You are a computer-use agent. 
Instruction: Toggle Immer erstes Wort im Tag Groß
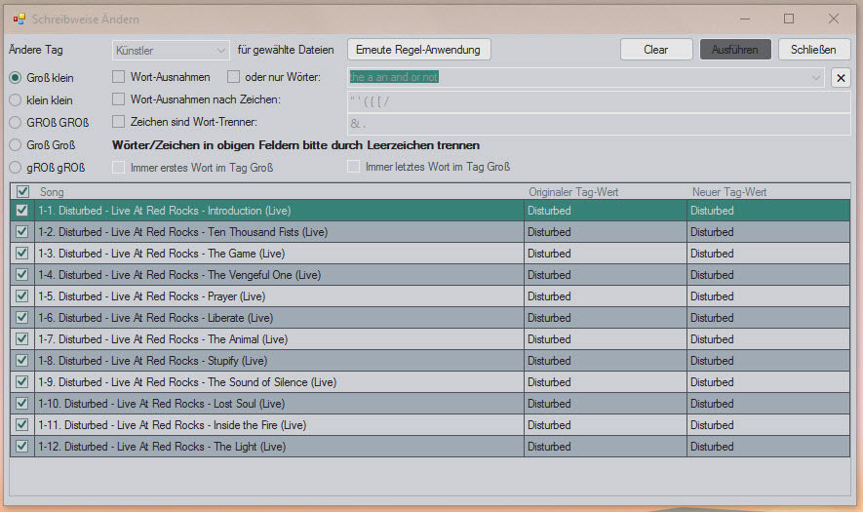tap(118, 168)
